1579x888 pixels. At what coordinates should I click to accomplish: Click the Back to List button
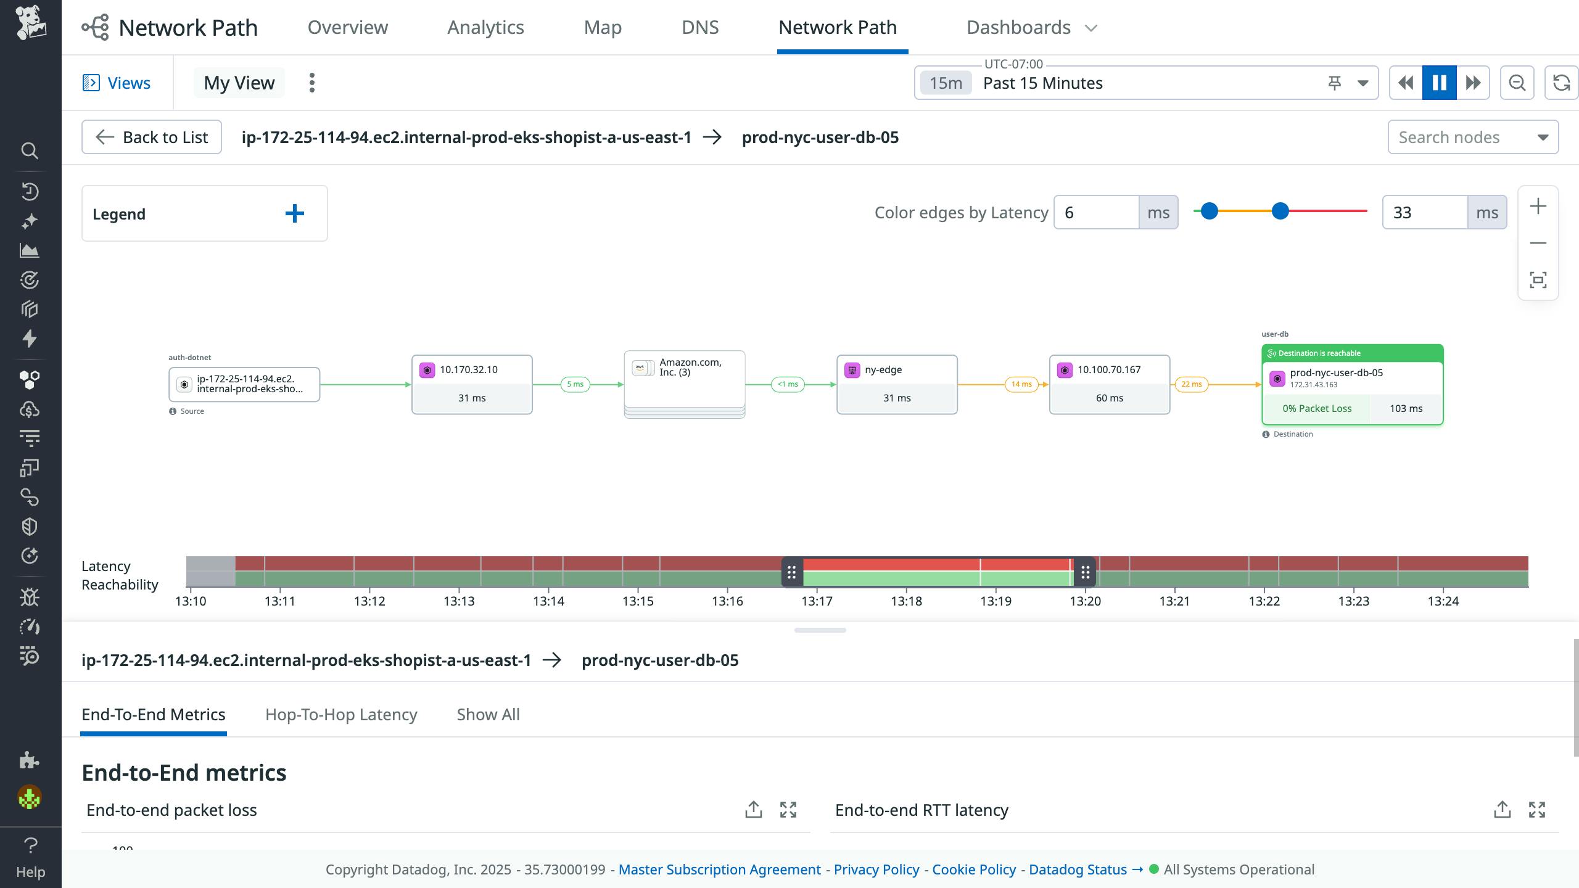tap(151, 136)
